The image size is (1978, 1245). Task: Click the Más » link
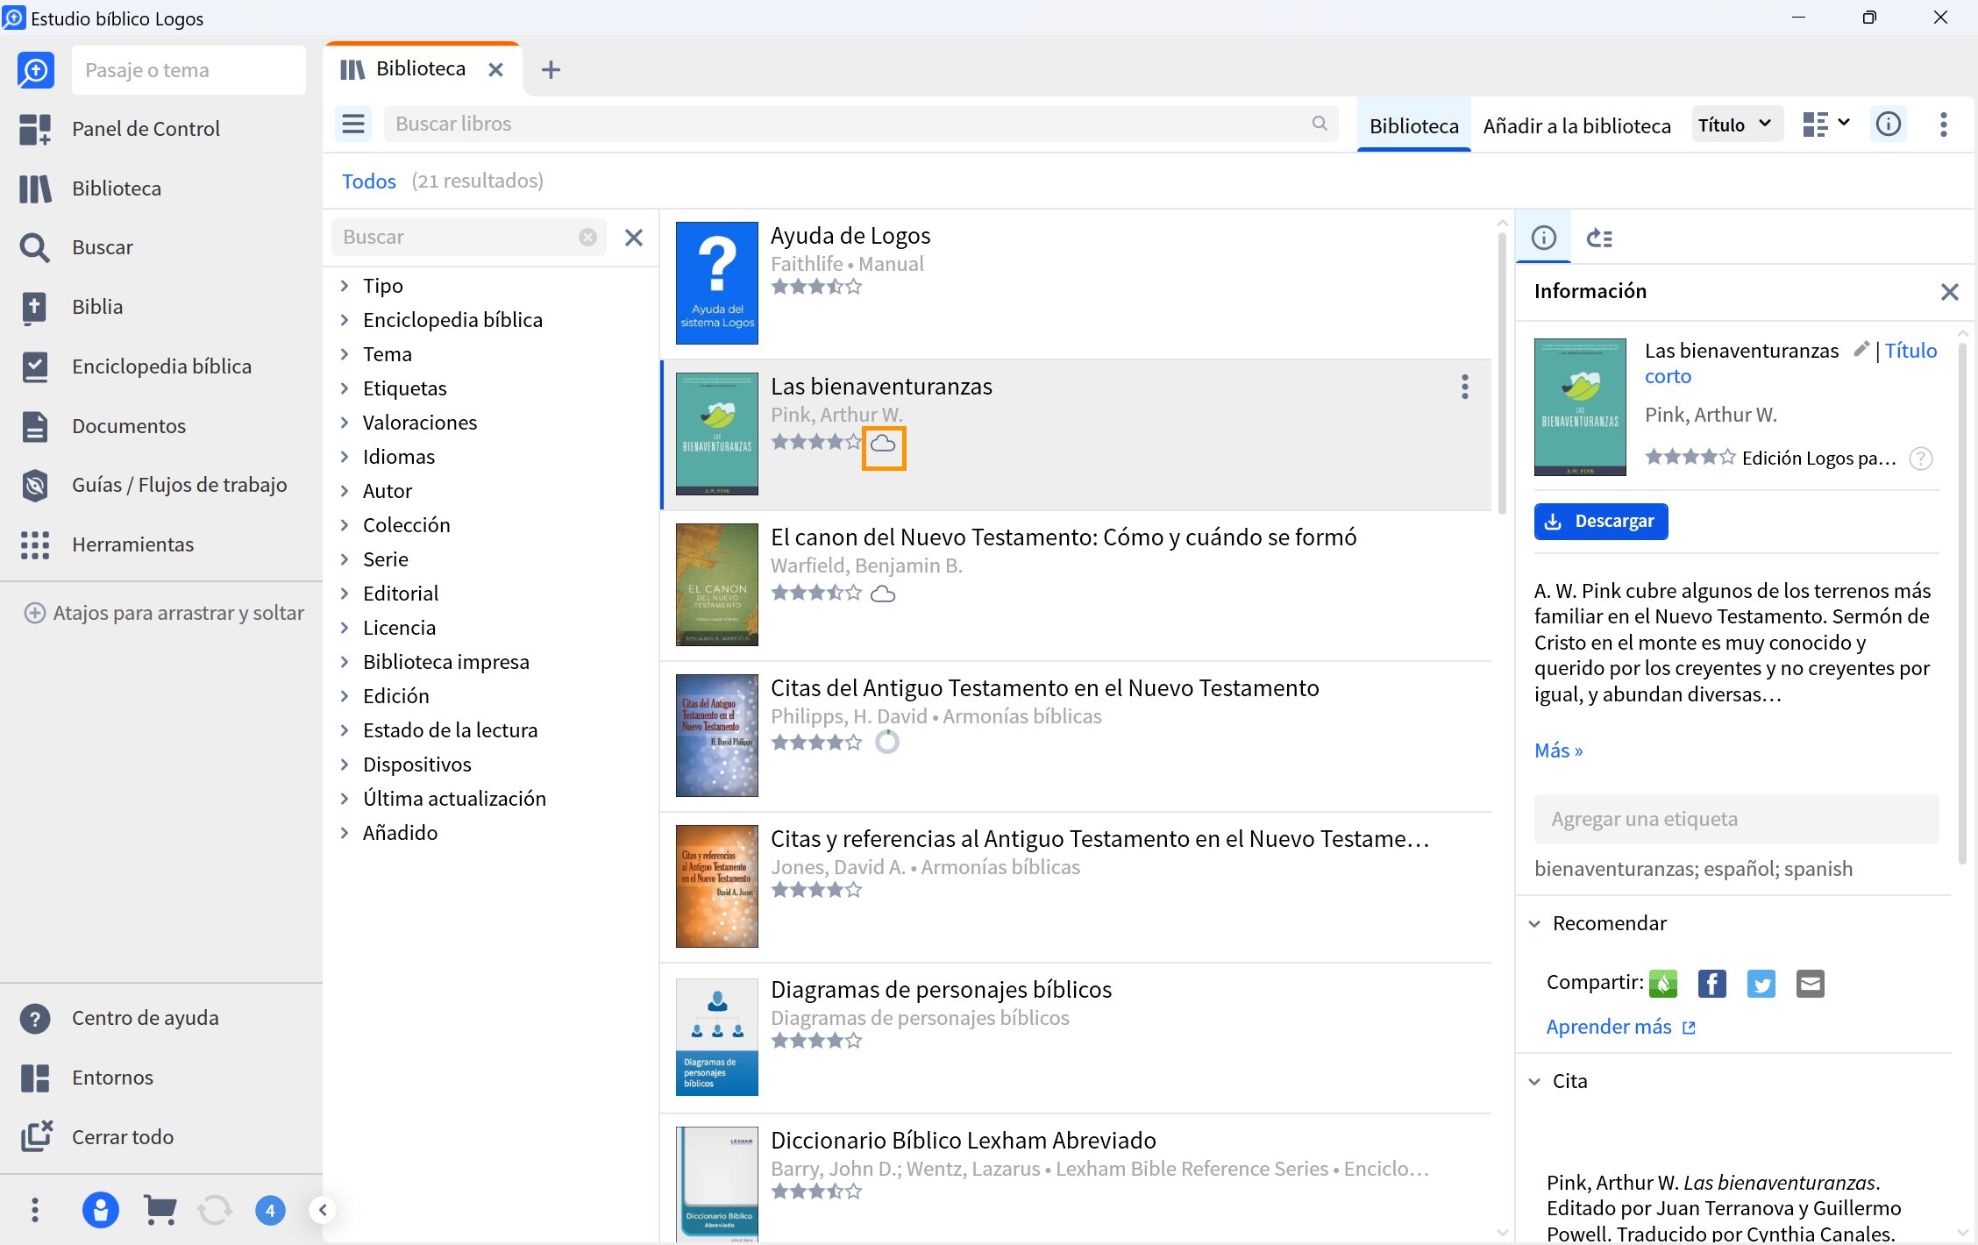[x=1558, y=751]
